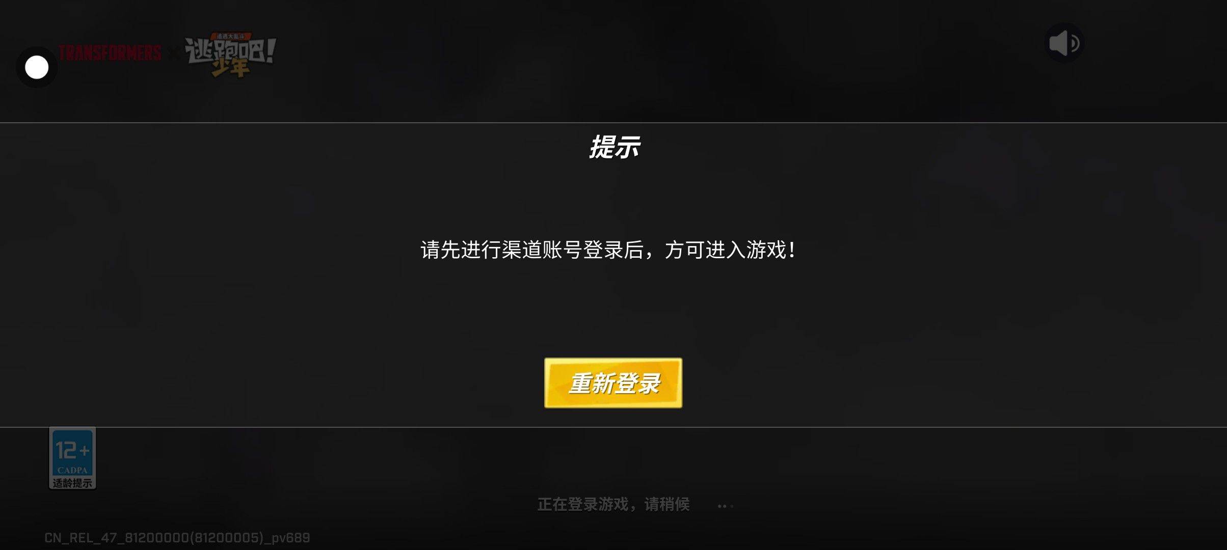This screenshot has height=550, width=1227.
Task: Click the red TRANSFORMERS logo
Action: [x=110, y=53]
